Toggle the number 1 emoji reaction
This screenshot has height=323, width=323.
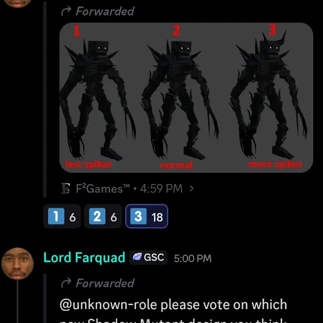62,216
